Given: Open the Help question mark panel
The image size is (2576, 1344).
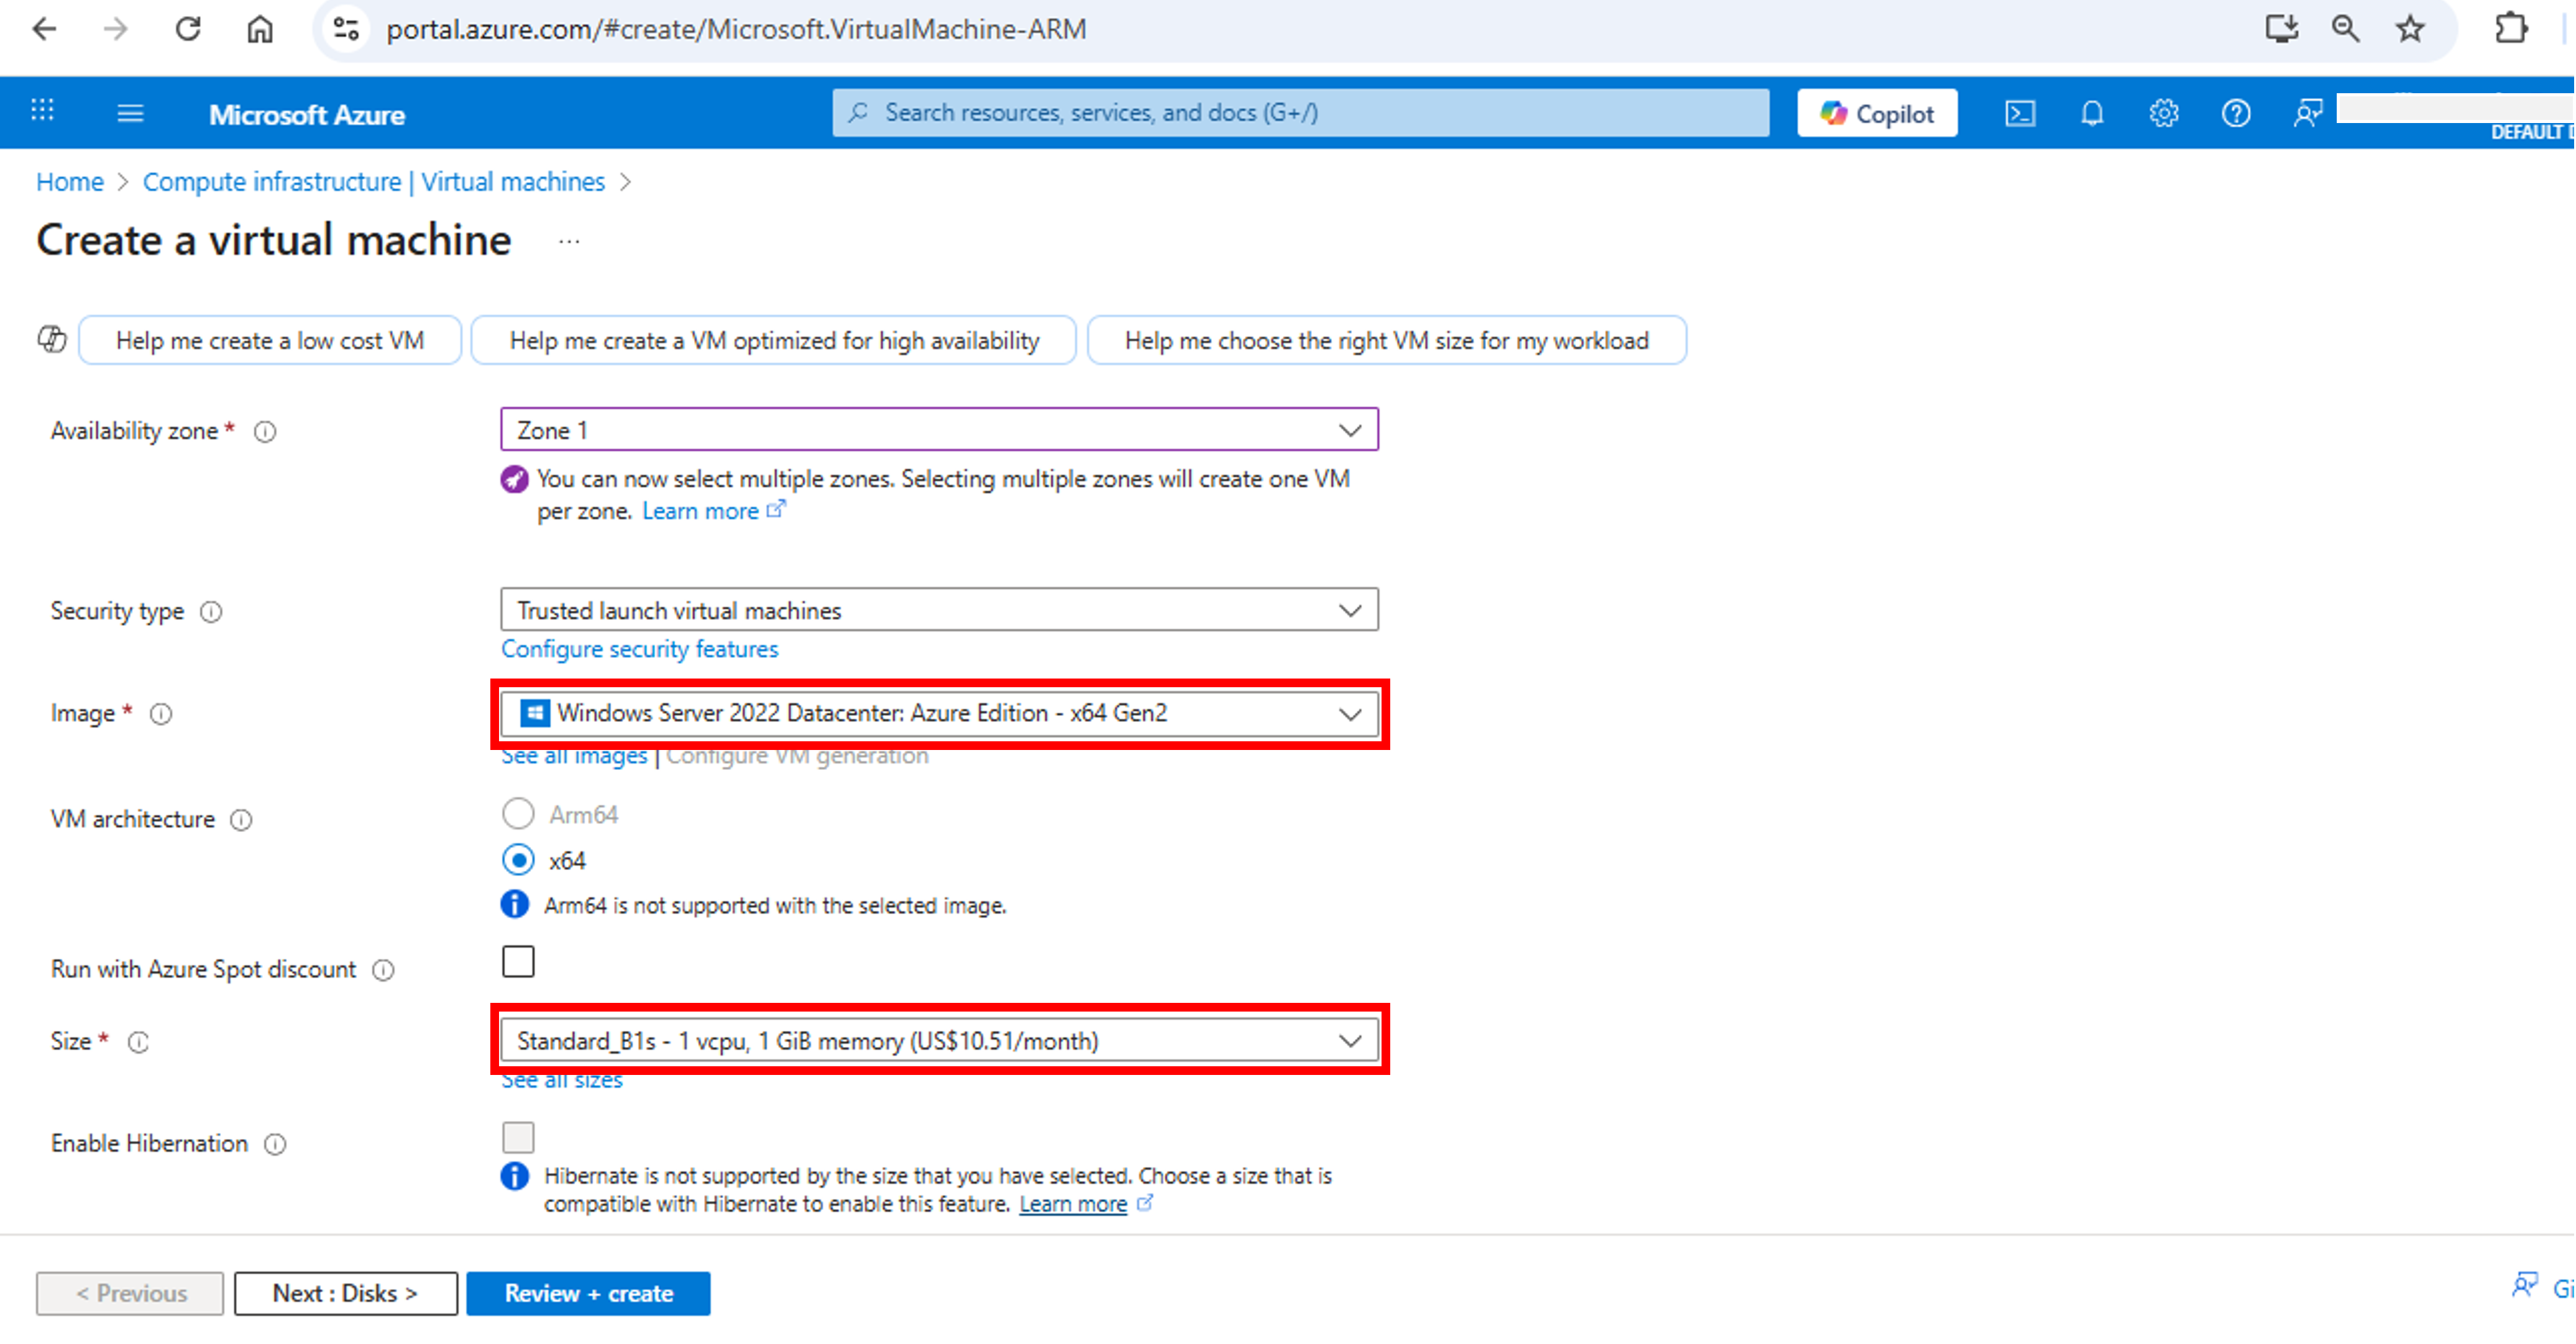Looking at the screenshot, I should coord(2236,113).
